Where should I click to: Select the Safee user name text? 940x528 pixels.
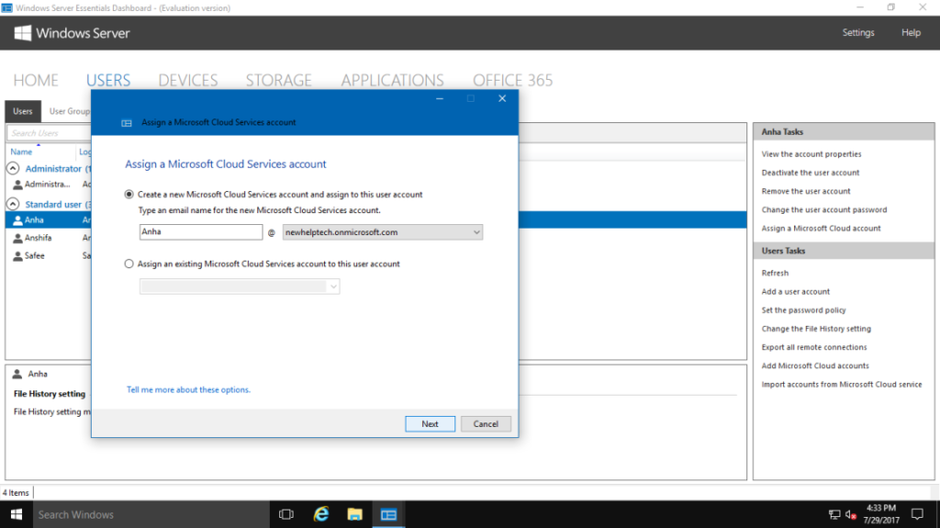35,256
